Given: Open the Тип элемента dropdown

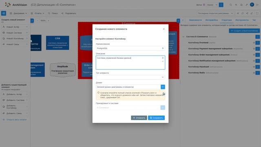Looking at the screenshot, I should pyautogui.click(x=130, y=77).
